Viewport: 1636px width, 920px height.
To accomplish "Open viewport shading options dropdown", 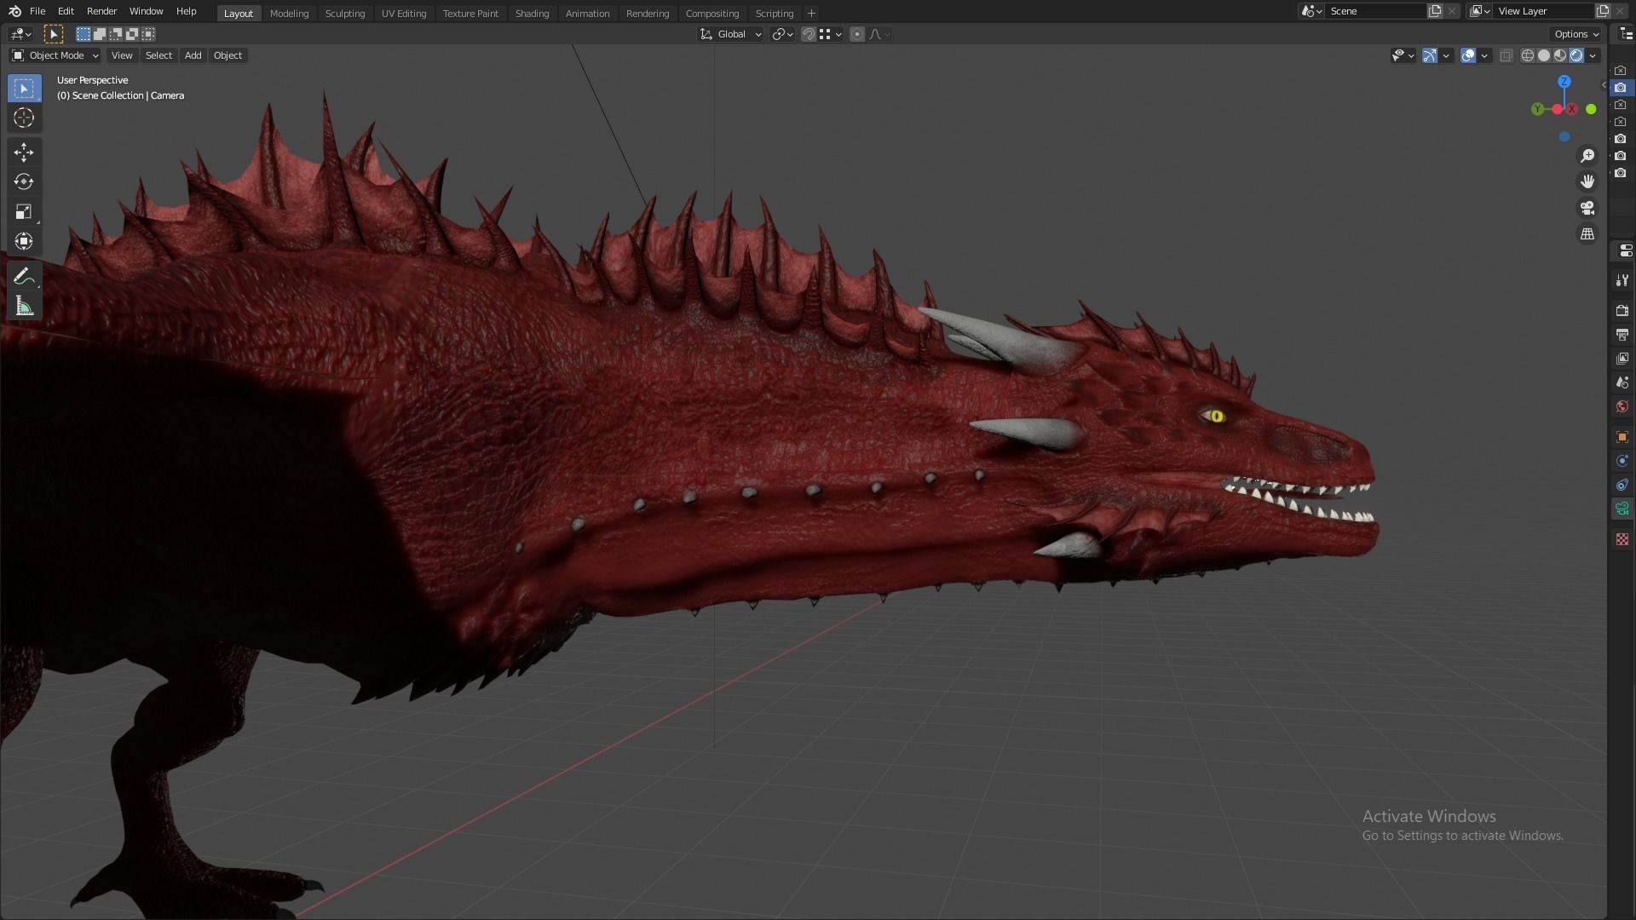I will click(x=1593, y=55).
